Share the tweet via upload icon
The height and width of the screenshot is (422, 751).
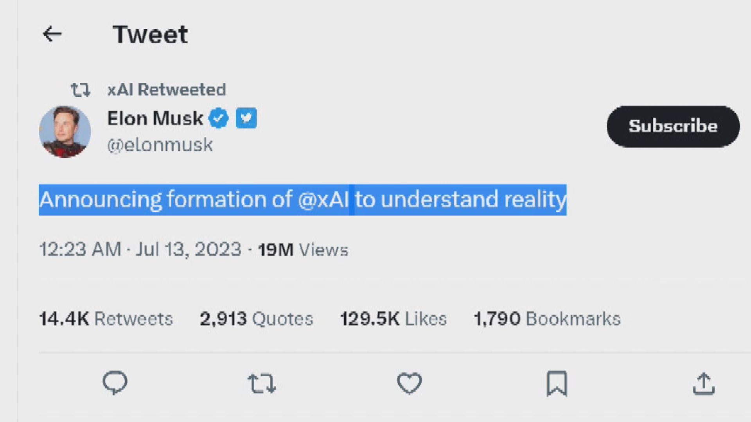click(x=704, y=383)
